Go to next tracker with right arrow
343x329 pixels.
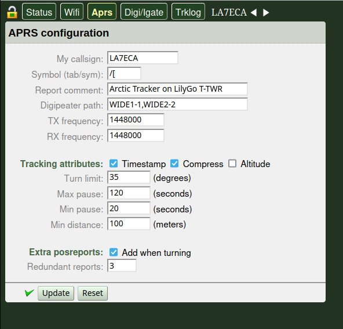[x=266, y=13]
